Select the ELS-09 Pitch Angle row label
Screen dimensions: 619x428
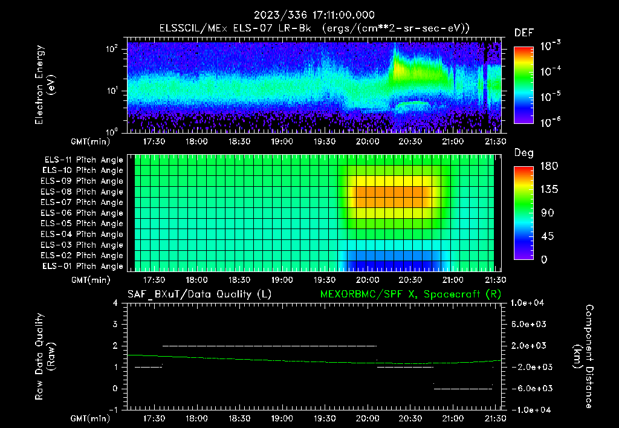click(x=82, y=181)
